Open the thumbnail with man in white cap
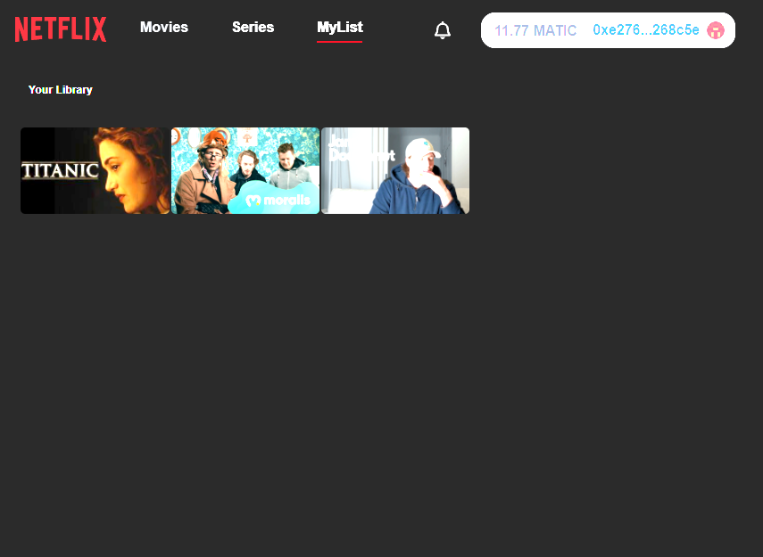This screenshot has height=557, width=763. point(395,170)
